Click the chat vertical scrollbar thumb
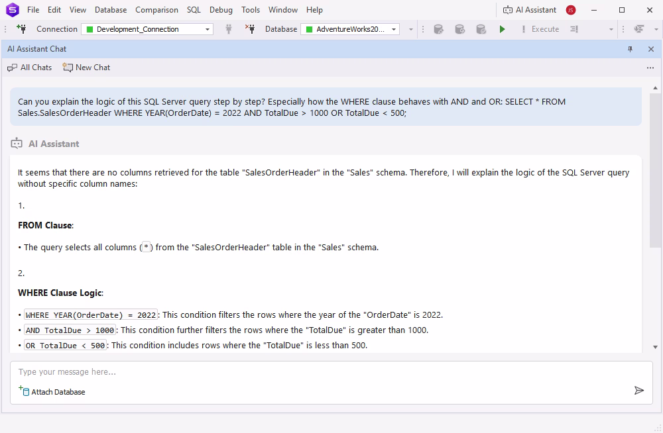Screen dimensions: 663x433 click(656, 171)
